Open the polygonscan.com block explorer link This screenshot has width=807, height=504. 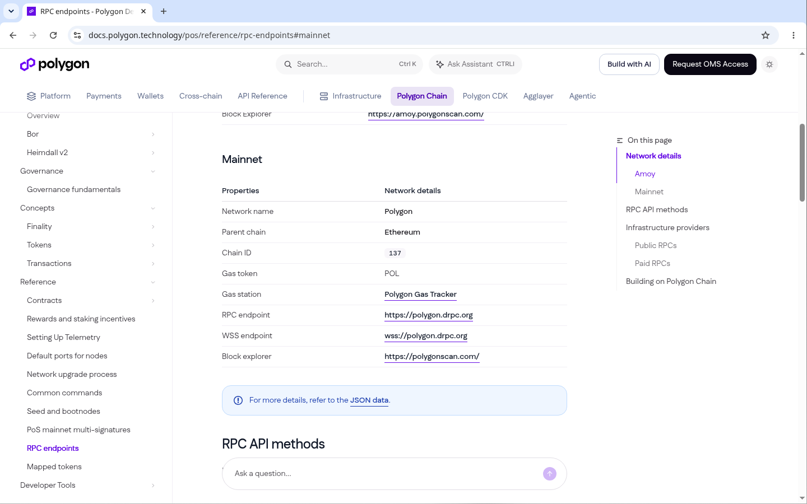[x=432, y=357]
